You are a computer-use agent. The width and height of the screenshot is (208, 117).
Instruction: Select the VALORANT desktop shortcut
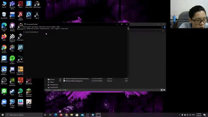click(x=29, y=81)
